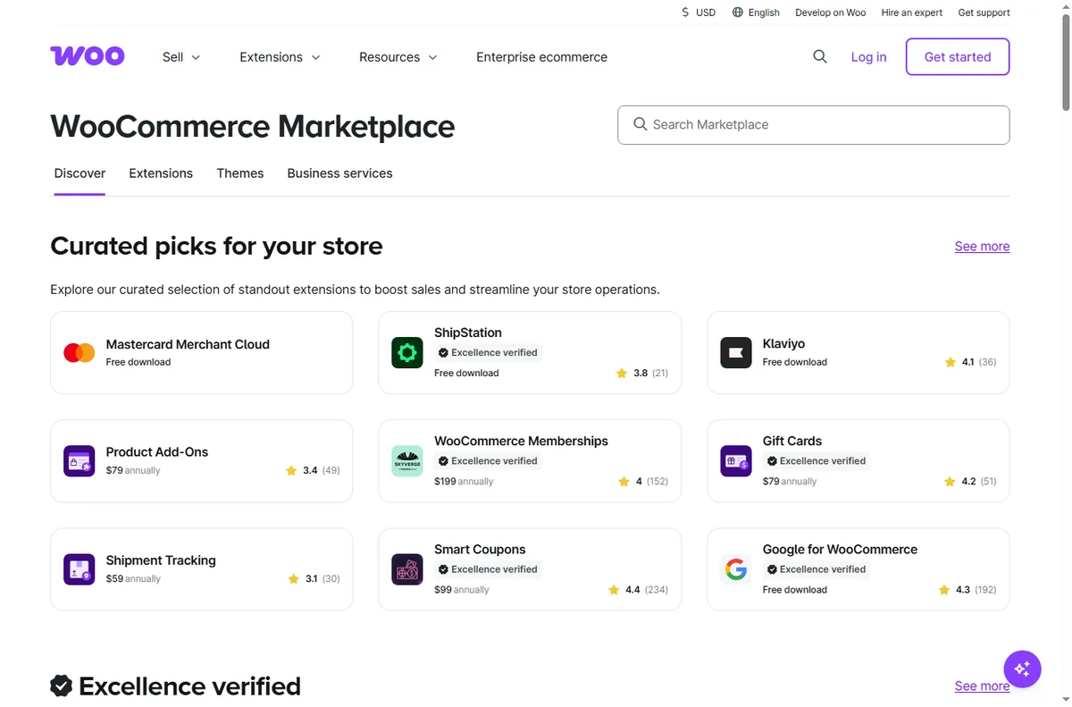Click the 4 (152) rating text
The image size is (1072, 707).
pos(651,481)
